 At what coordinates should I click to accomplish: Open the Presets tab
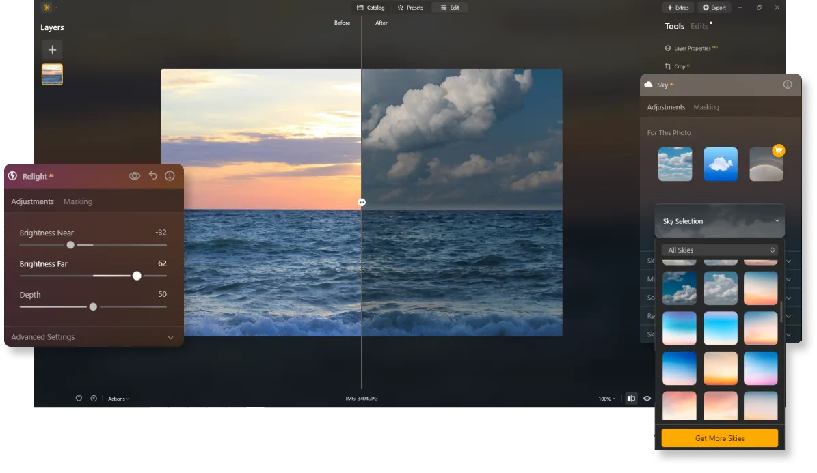[410, 8]
